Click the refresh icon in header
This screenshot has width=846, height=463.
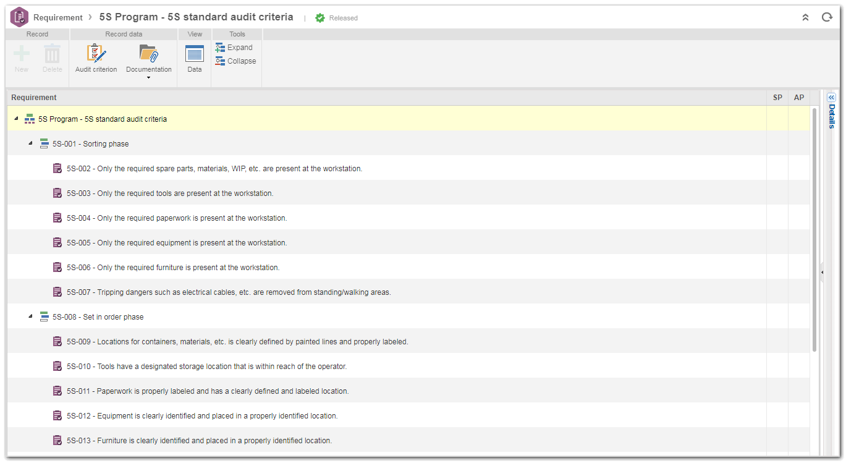click(827, 17)
